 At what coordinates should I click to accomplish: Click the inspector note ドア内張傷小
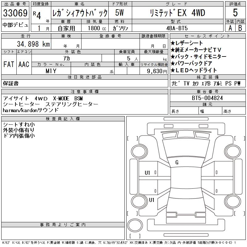coord(19,136)
